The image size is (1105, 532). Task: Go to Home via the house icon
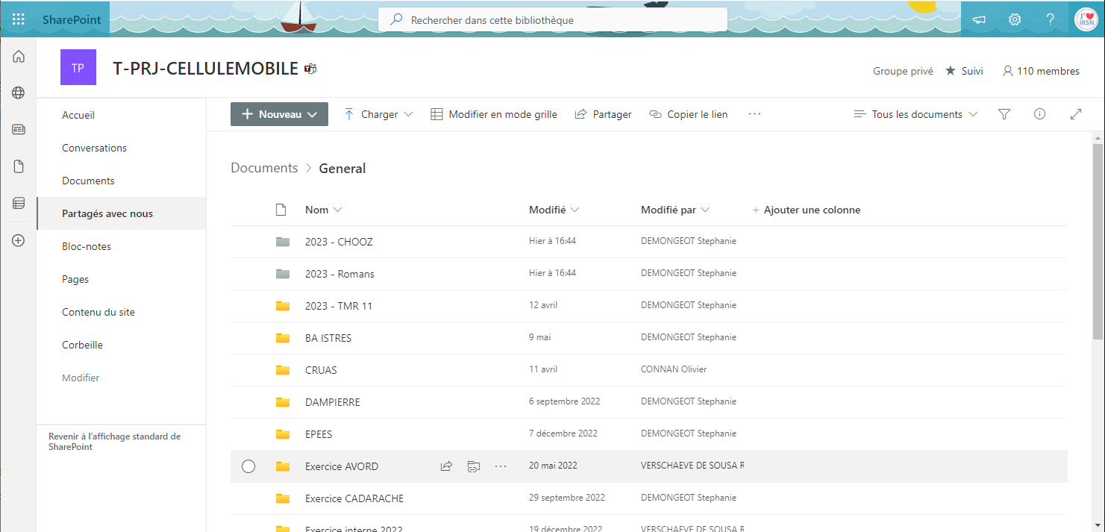click(x=18, y=56)
